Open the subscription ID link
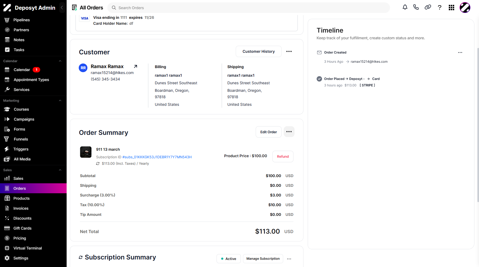 [157, 157]
